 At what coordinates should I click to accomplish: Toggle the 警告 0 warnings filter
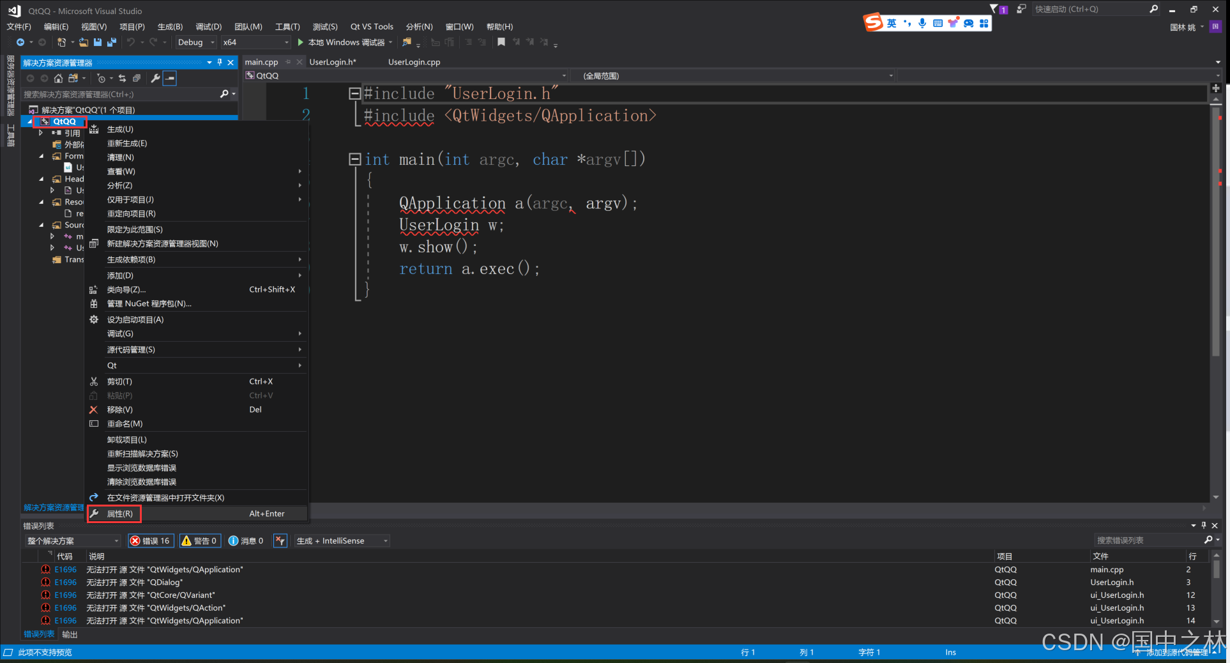point(200,540)
